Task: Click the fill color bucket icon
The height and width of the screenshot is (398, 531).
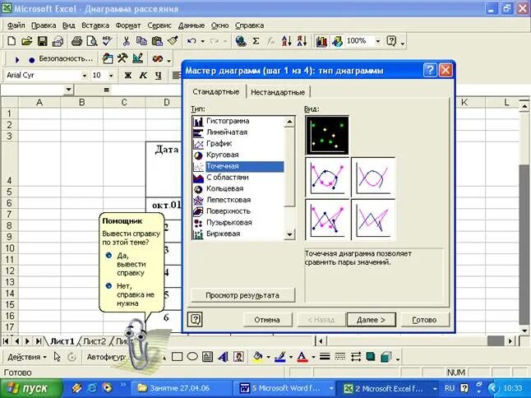Action: pos(258,356)
